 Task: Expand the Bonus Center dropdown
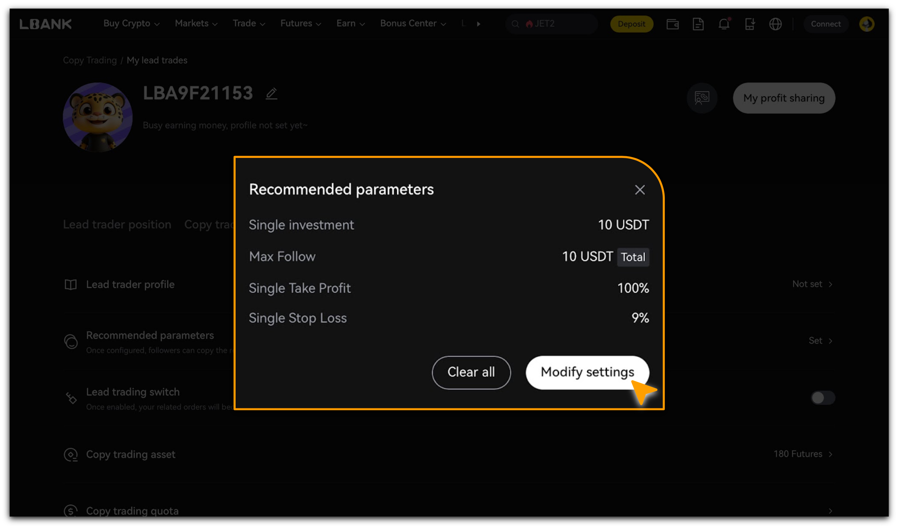413,23
